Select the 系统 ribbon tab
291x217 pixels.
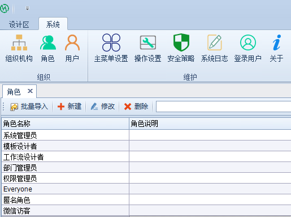click(x=53, y=24)
